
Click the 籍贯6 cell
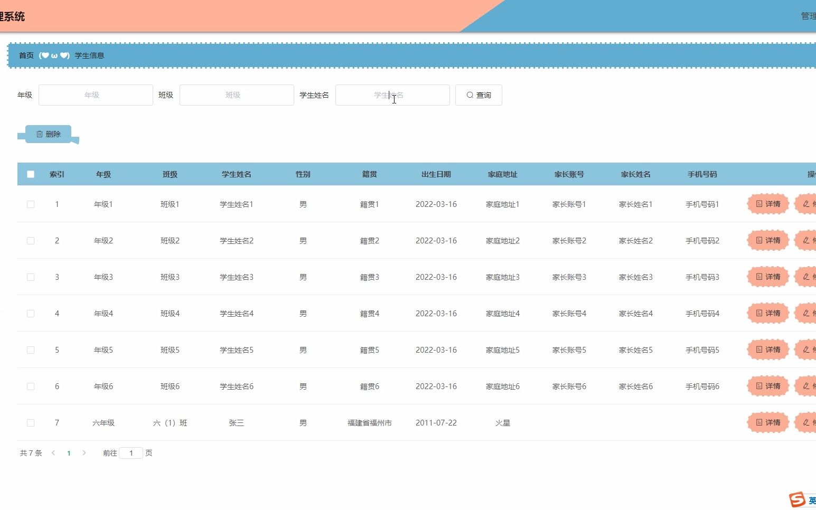[370, 386]
